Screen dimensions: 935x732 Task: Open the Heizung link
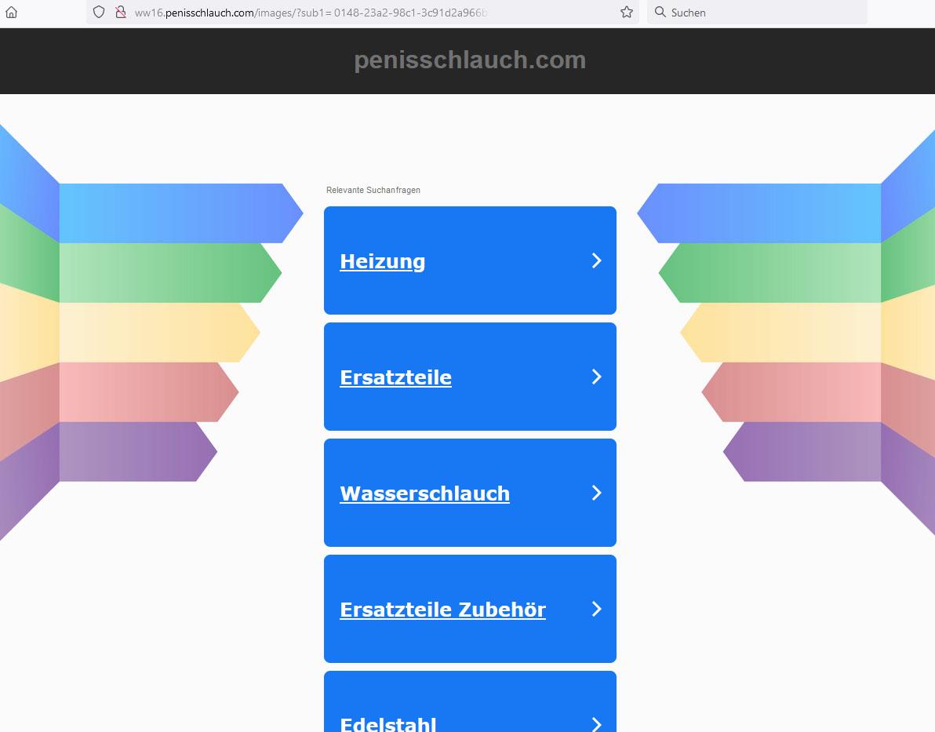(x=382, y=261)
